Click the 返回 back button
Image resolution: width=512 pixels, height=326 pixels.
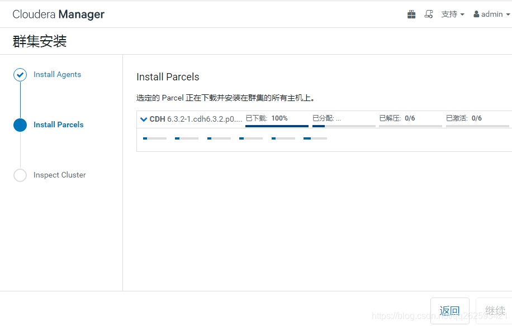click(449, 311)
